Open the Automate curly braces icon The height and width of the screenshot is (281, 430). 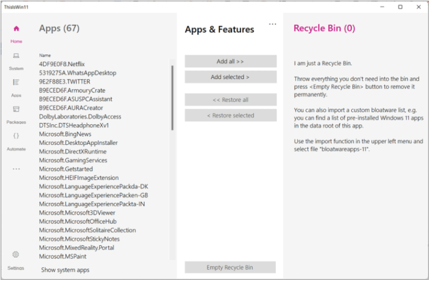[16, 136]
